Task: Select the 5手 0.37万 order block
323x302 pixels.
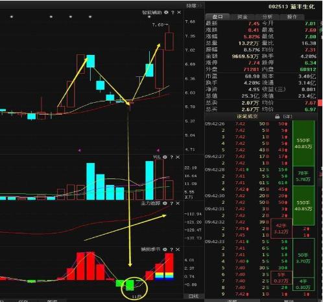Action: coord(281,277)
